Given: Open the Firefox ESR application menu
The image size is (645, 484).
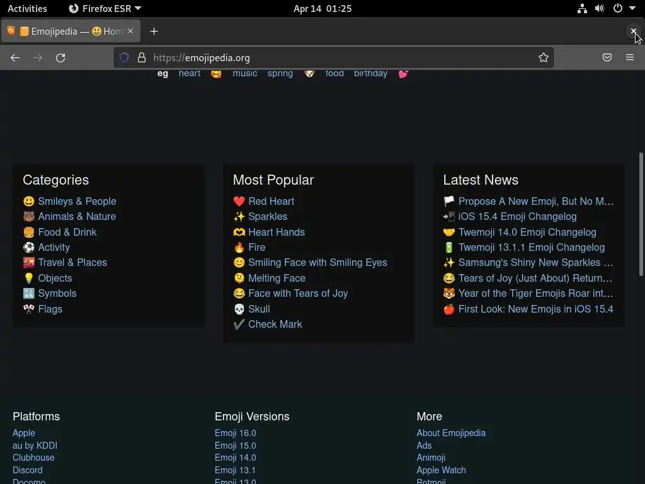Looking at the screenshot, I should click(x=105, y=8).
